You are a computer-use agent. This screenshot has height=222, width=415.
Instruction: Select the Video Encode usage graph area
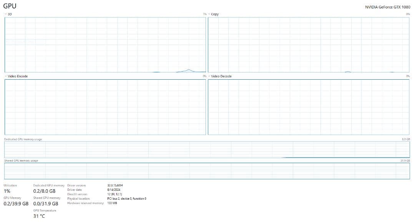(x=105, y=107)
